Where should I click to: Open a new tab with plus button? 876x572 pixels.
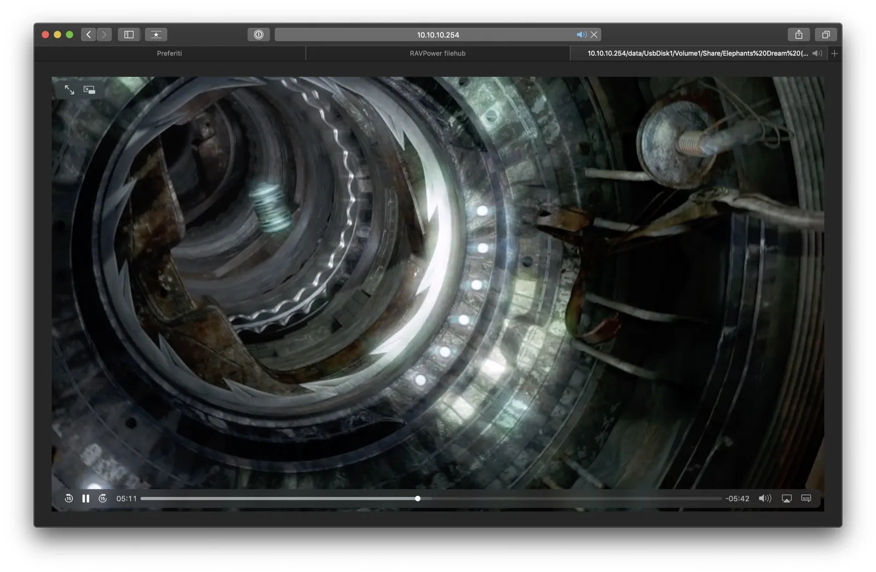click(834, 53)
